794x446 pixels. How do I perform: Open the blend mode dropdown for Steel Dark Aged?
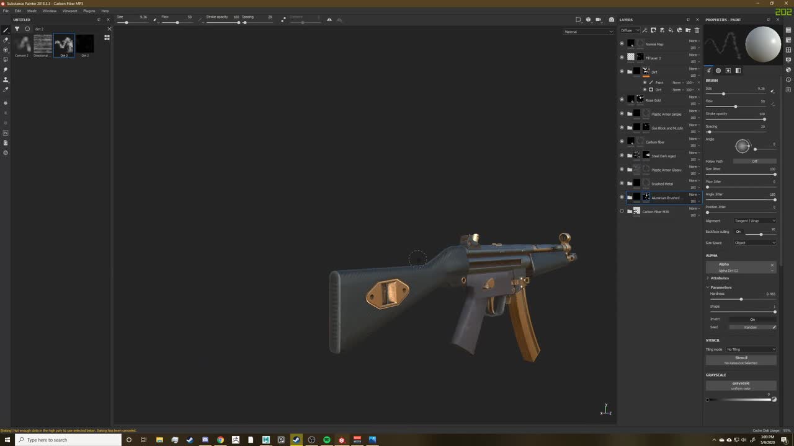click(693, 153)
